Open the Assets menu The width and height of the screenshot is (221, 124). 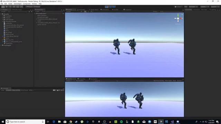pyautogui.click(x=10, y=4)
